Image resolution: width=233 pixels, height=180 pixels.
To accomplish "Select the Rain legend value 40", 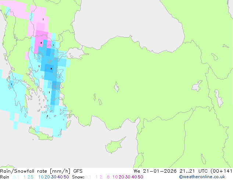I will pyautogui.click(x=60, y=177).
